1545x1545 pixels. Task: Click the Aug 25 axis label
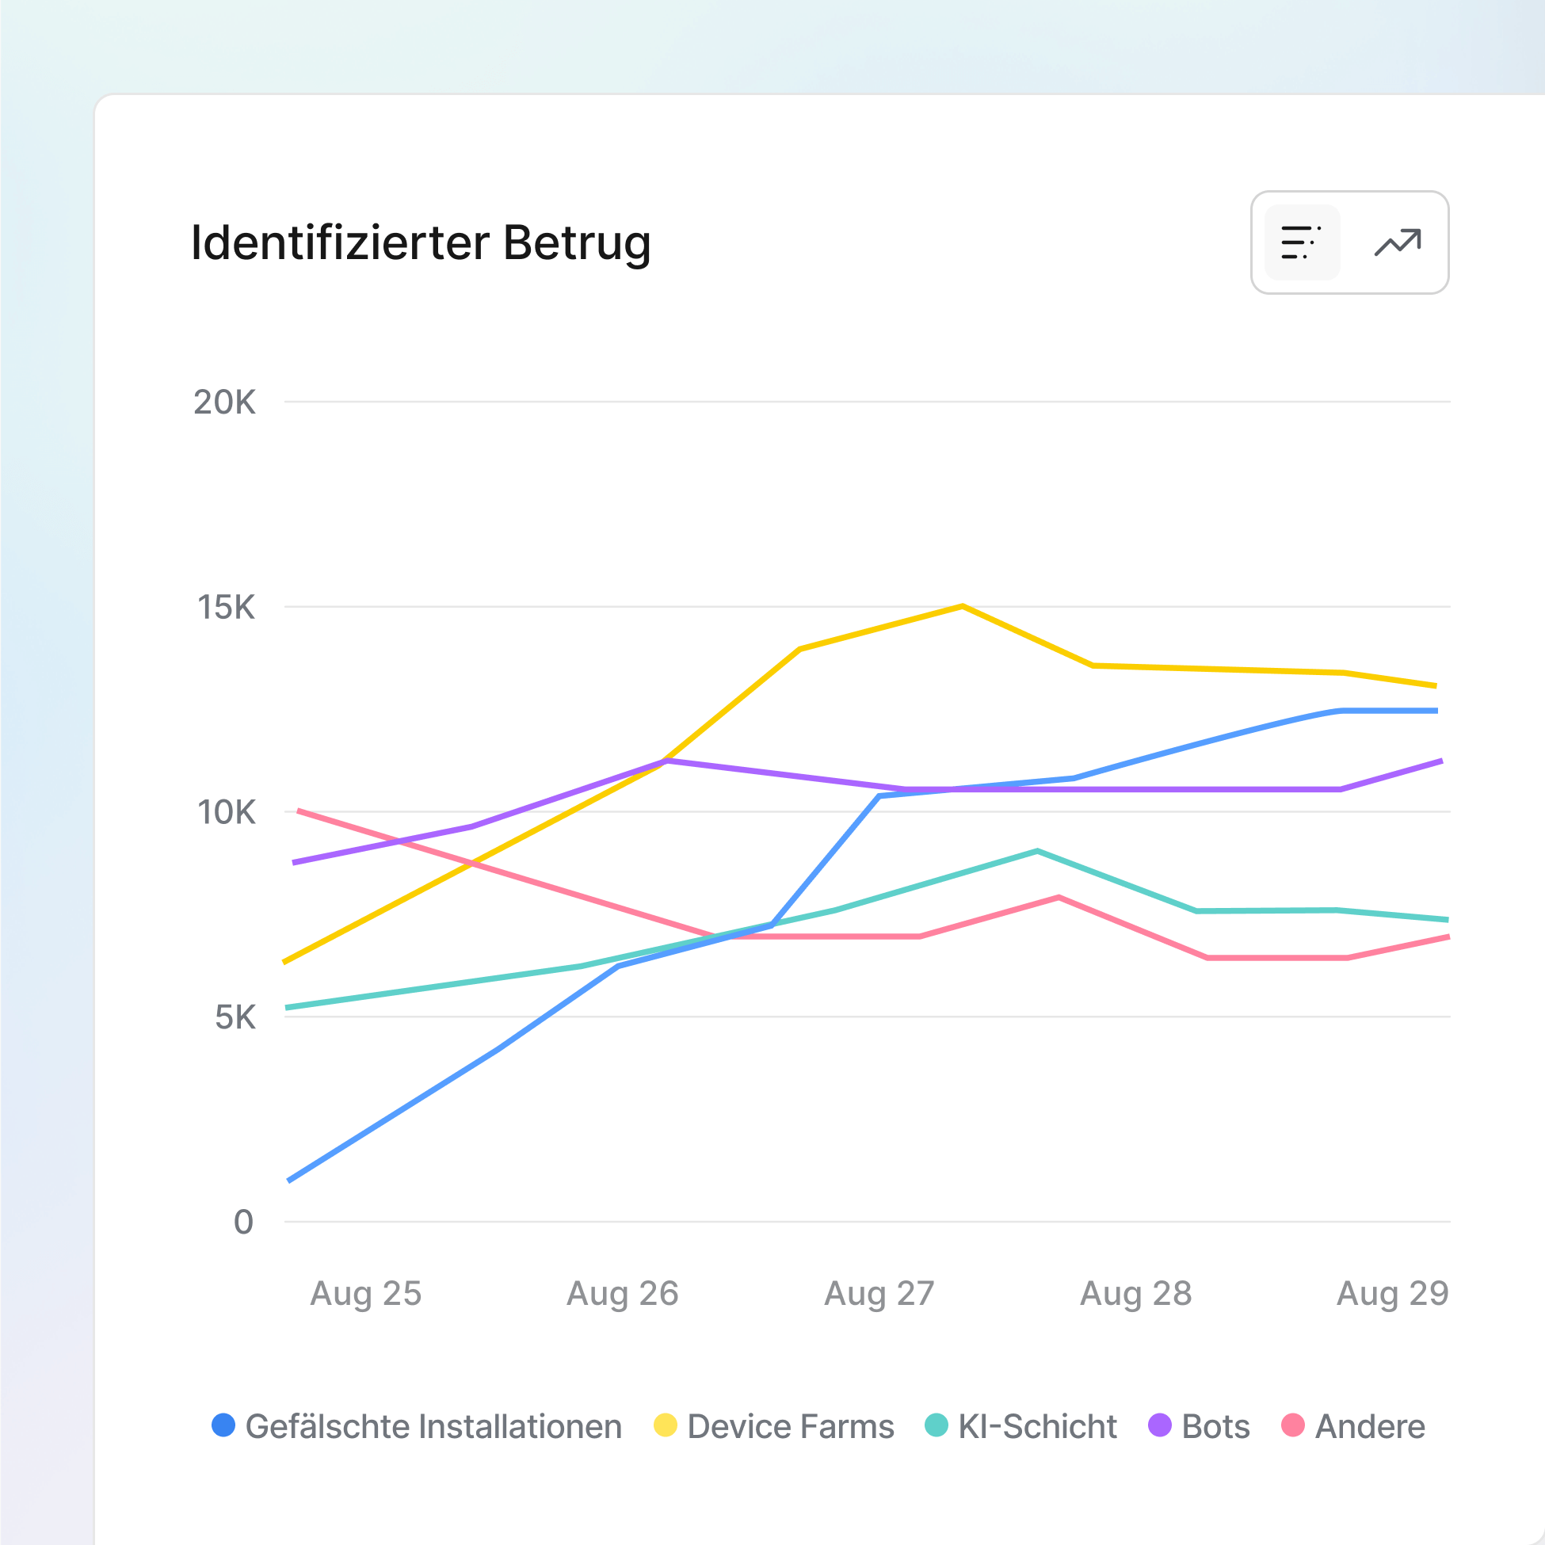tap(365, 1293)
